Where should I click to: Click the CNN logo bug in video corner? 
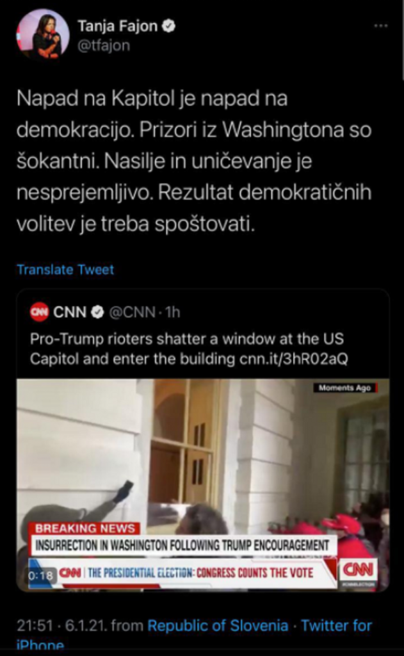(x=359, y=572)
